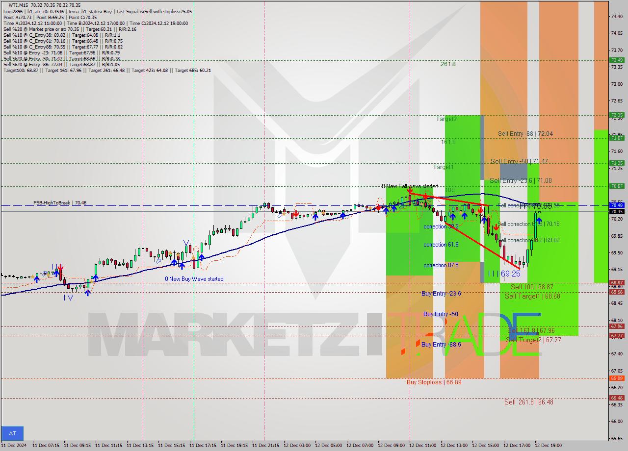Click the Sell Entry -23.6 | 71.08 label
This screenshot has width=628, height=451.
[x=521, y=181]
